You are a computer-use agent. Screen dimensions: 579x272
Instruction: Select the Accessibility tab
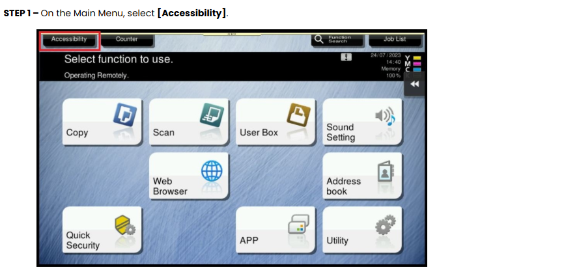pos(69,39)
